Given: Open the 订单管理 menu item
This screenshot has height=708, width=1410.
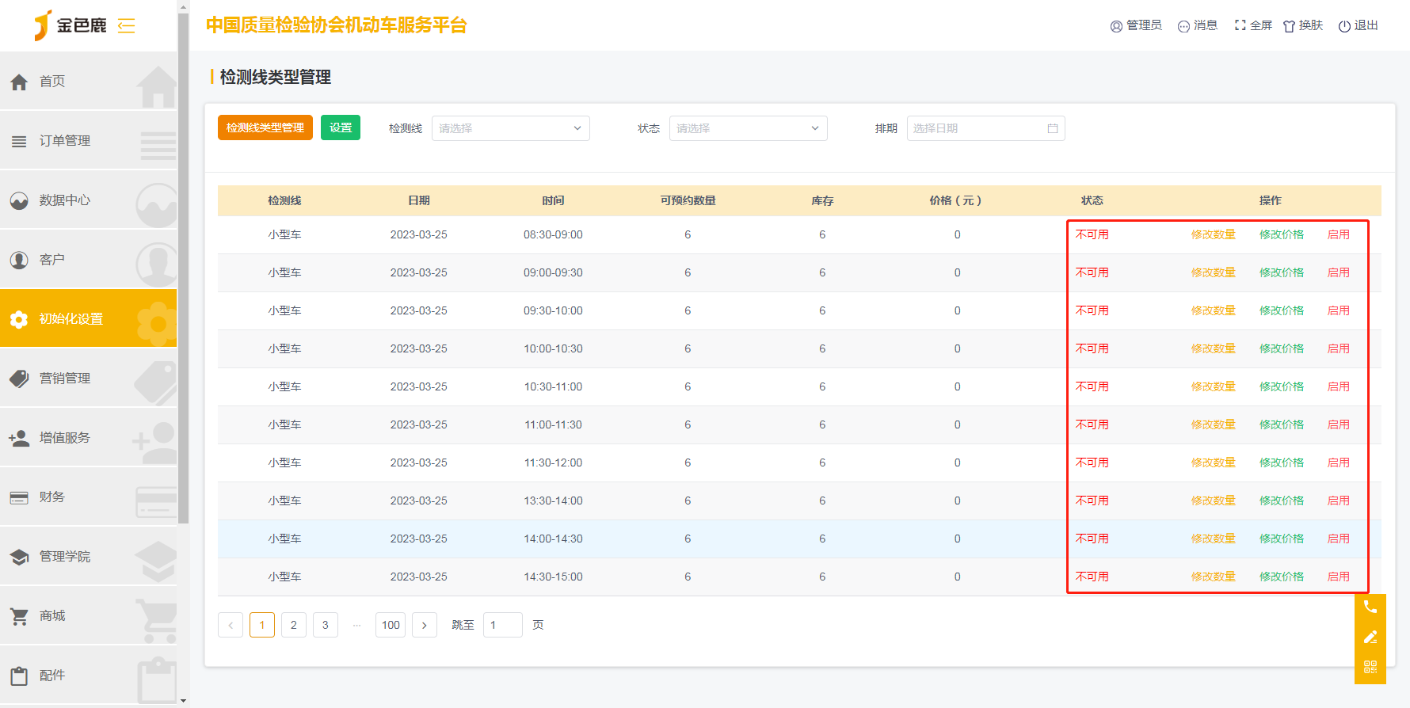Looking at the screenshot, I should click(x=89, y=141).
